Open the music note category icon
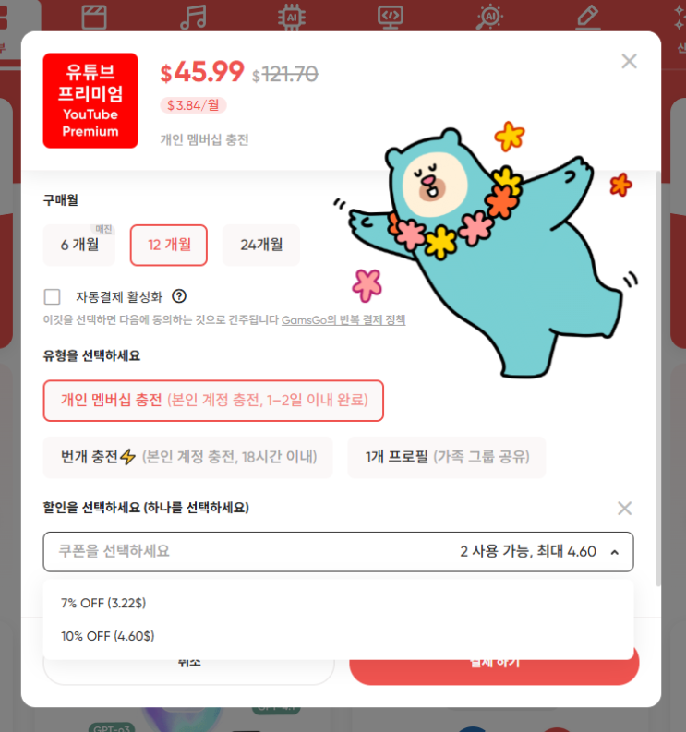Screen dimensions: 686x732 [193, 17]
